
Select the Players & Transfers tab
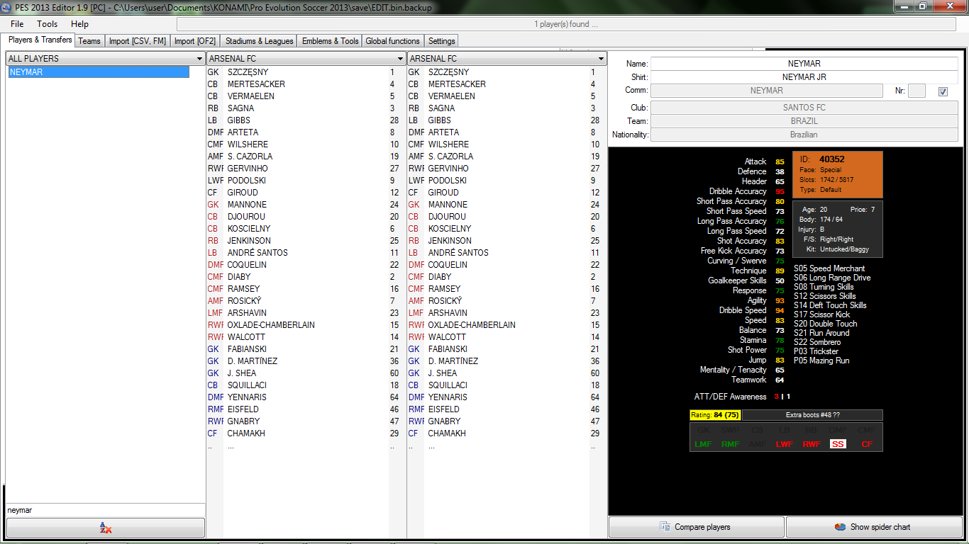40,40
